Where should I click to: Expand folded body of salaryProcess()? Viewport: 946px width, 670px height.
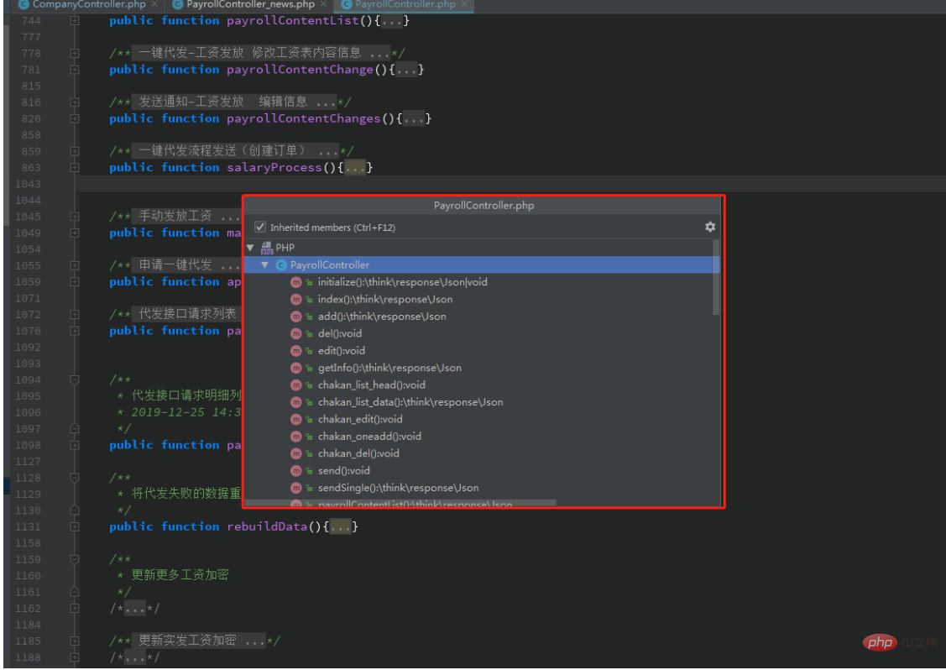coord(355,167)
